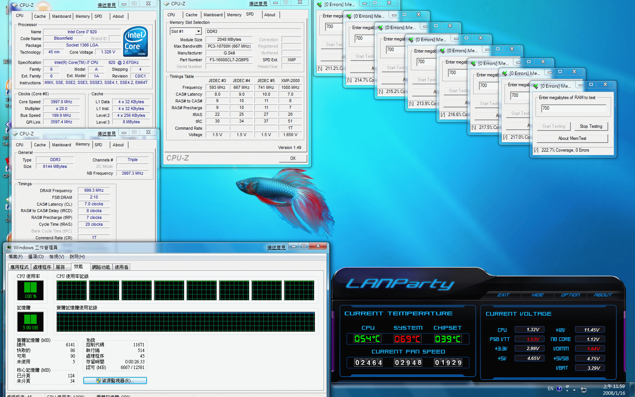Image resolution: width=635 pixels, height=397 pixels.
Task: Click the 傳送意見 link on the Task Manager title bar
Action: pos(276,248)
